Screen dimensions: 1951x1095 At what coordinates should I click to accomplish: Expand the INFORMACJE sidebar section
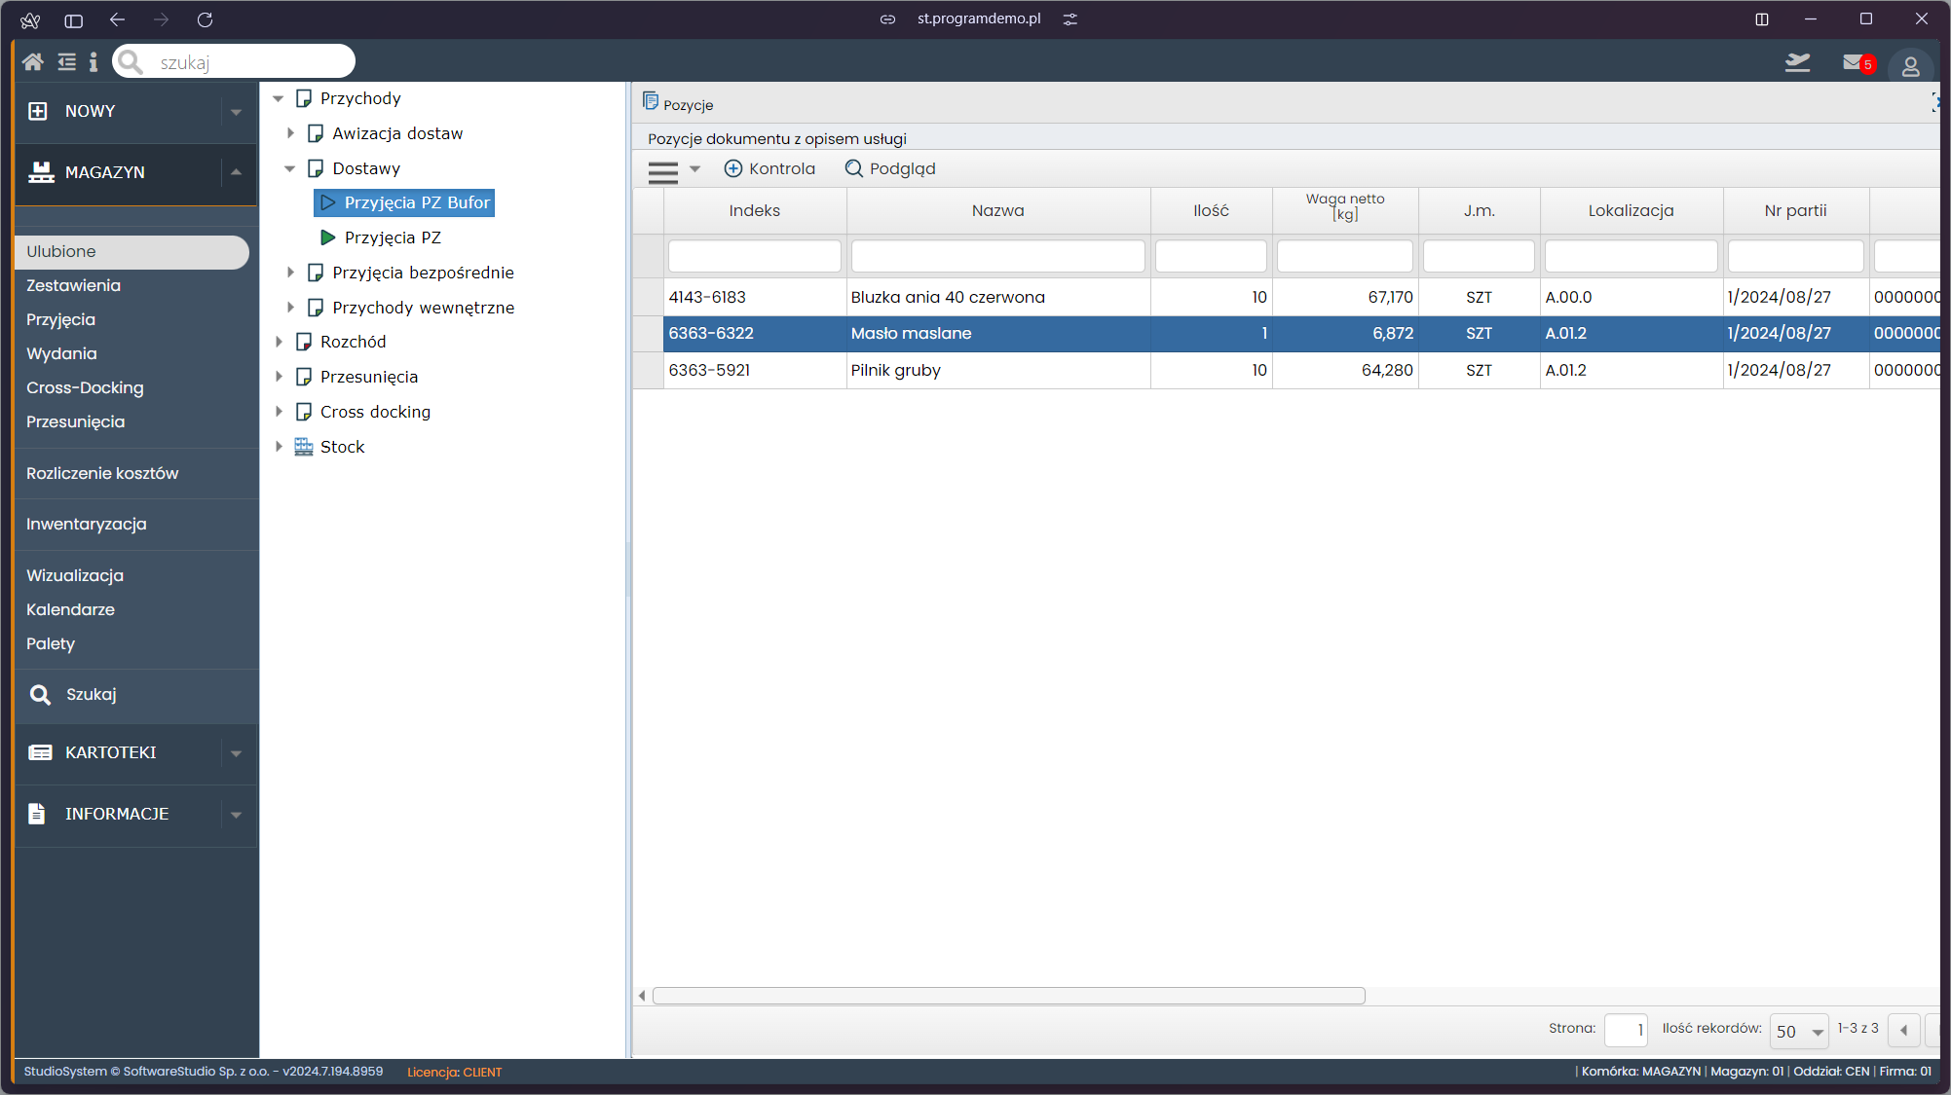[236, 815]
